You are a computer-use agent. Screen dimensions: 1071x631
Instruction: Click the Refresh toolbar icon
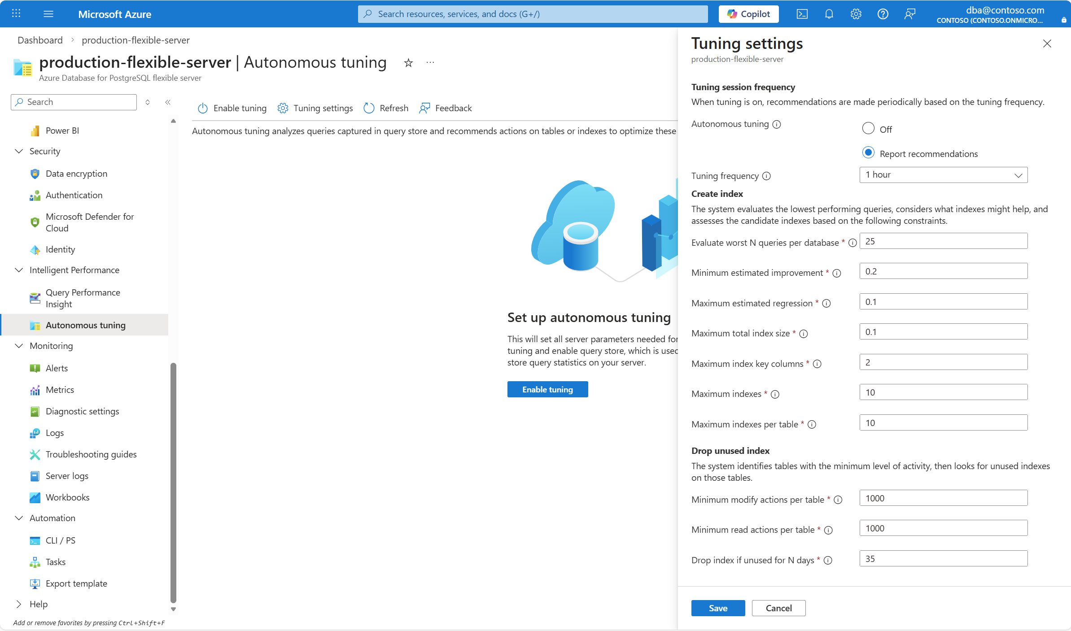point(369,108)
